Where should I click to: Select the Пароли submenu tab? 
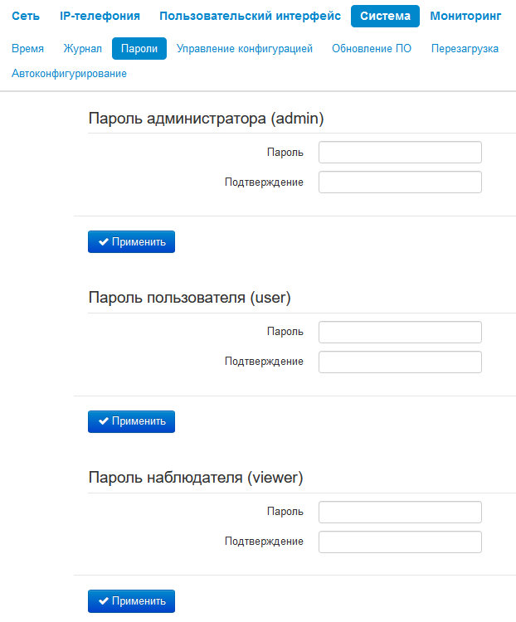(x=139, y=49)
